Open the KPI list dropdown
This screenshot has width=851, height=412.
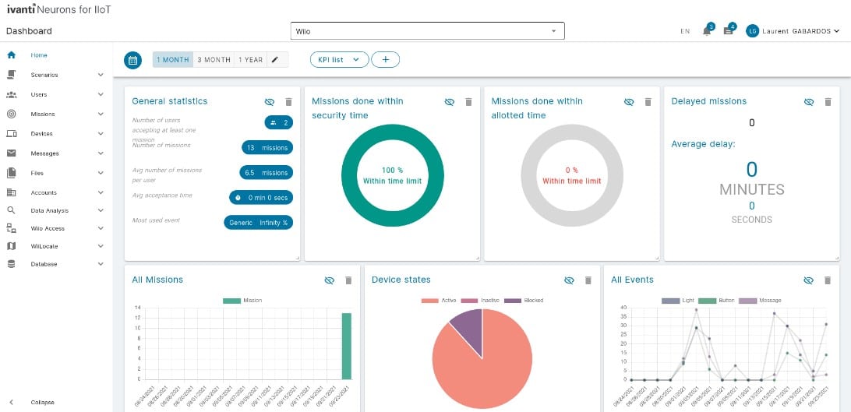(x=339, y=60)
